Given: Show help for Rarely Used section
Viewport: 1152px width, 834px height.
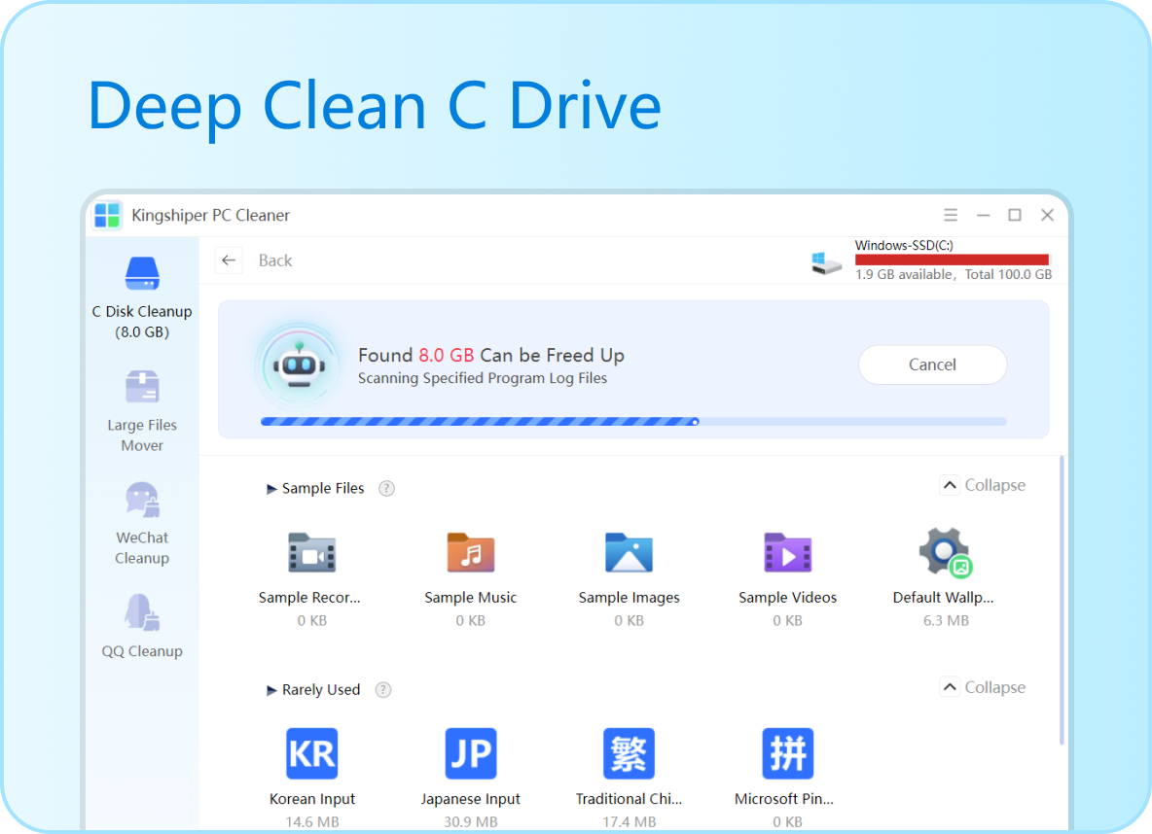Looking at the screenshot, I should (x=383, y=690).
